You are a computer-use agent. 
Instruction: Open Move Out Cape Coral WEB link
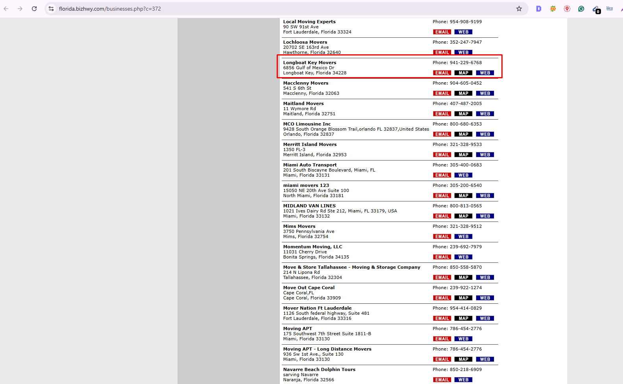pos(485,298)
